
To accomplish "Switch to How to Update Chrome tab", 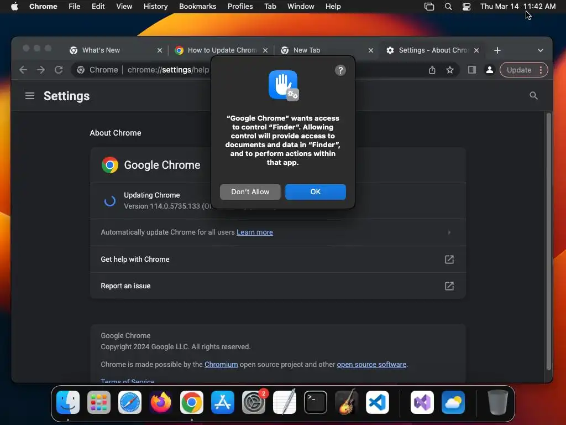I will coord(221,50).
